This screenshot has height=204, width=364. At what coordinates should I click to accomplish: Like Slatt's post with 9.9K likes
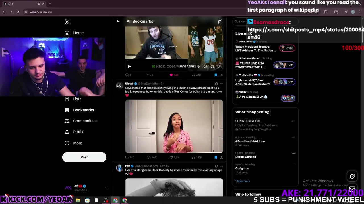pos(174,157)
